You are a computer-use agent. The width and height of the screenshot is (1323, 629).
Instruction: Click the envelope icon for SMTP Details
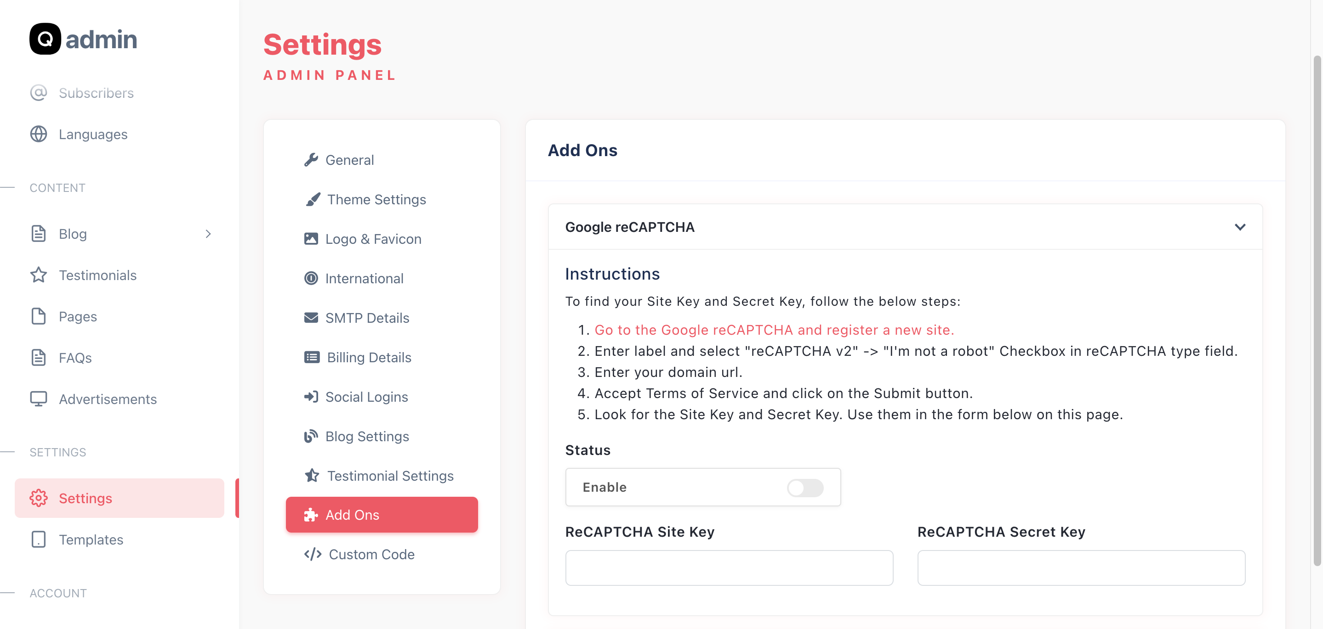[x=311, y=318]
